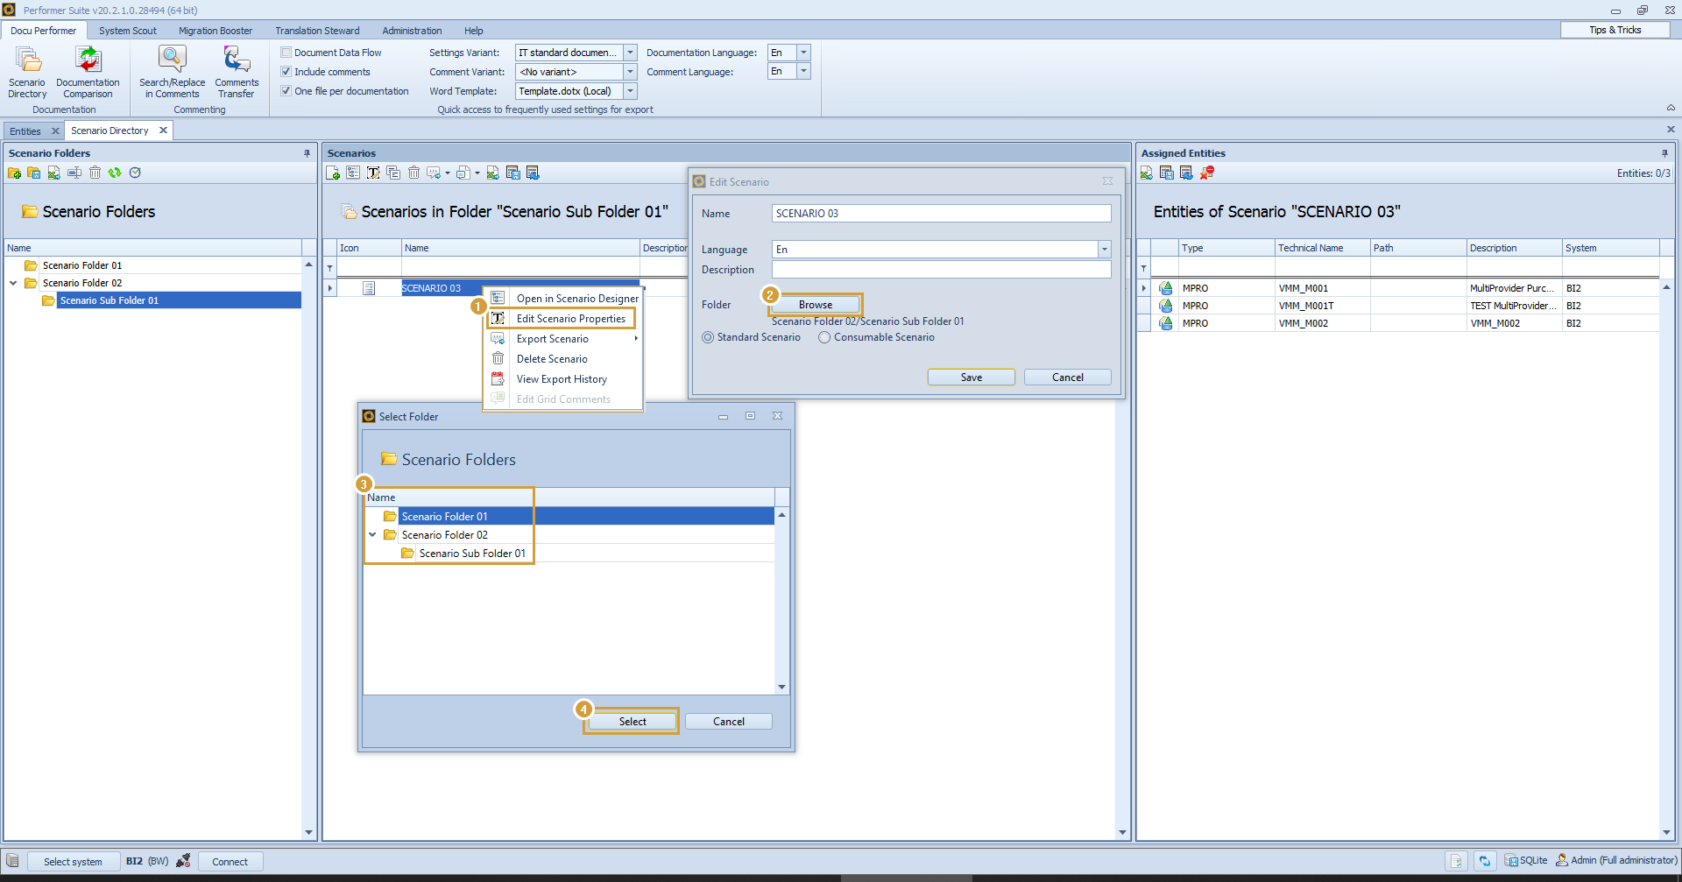Viewport: 1682px width, 882px height.
Task: Open the Documentation Language dropdown
Action: click(x=802, y=52)
